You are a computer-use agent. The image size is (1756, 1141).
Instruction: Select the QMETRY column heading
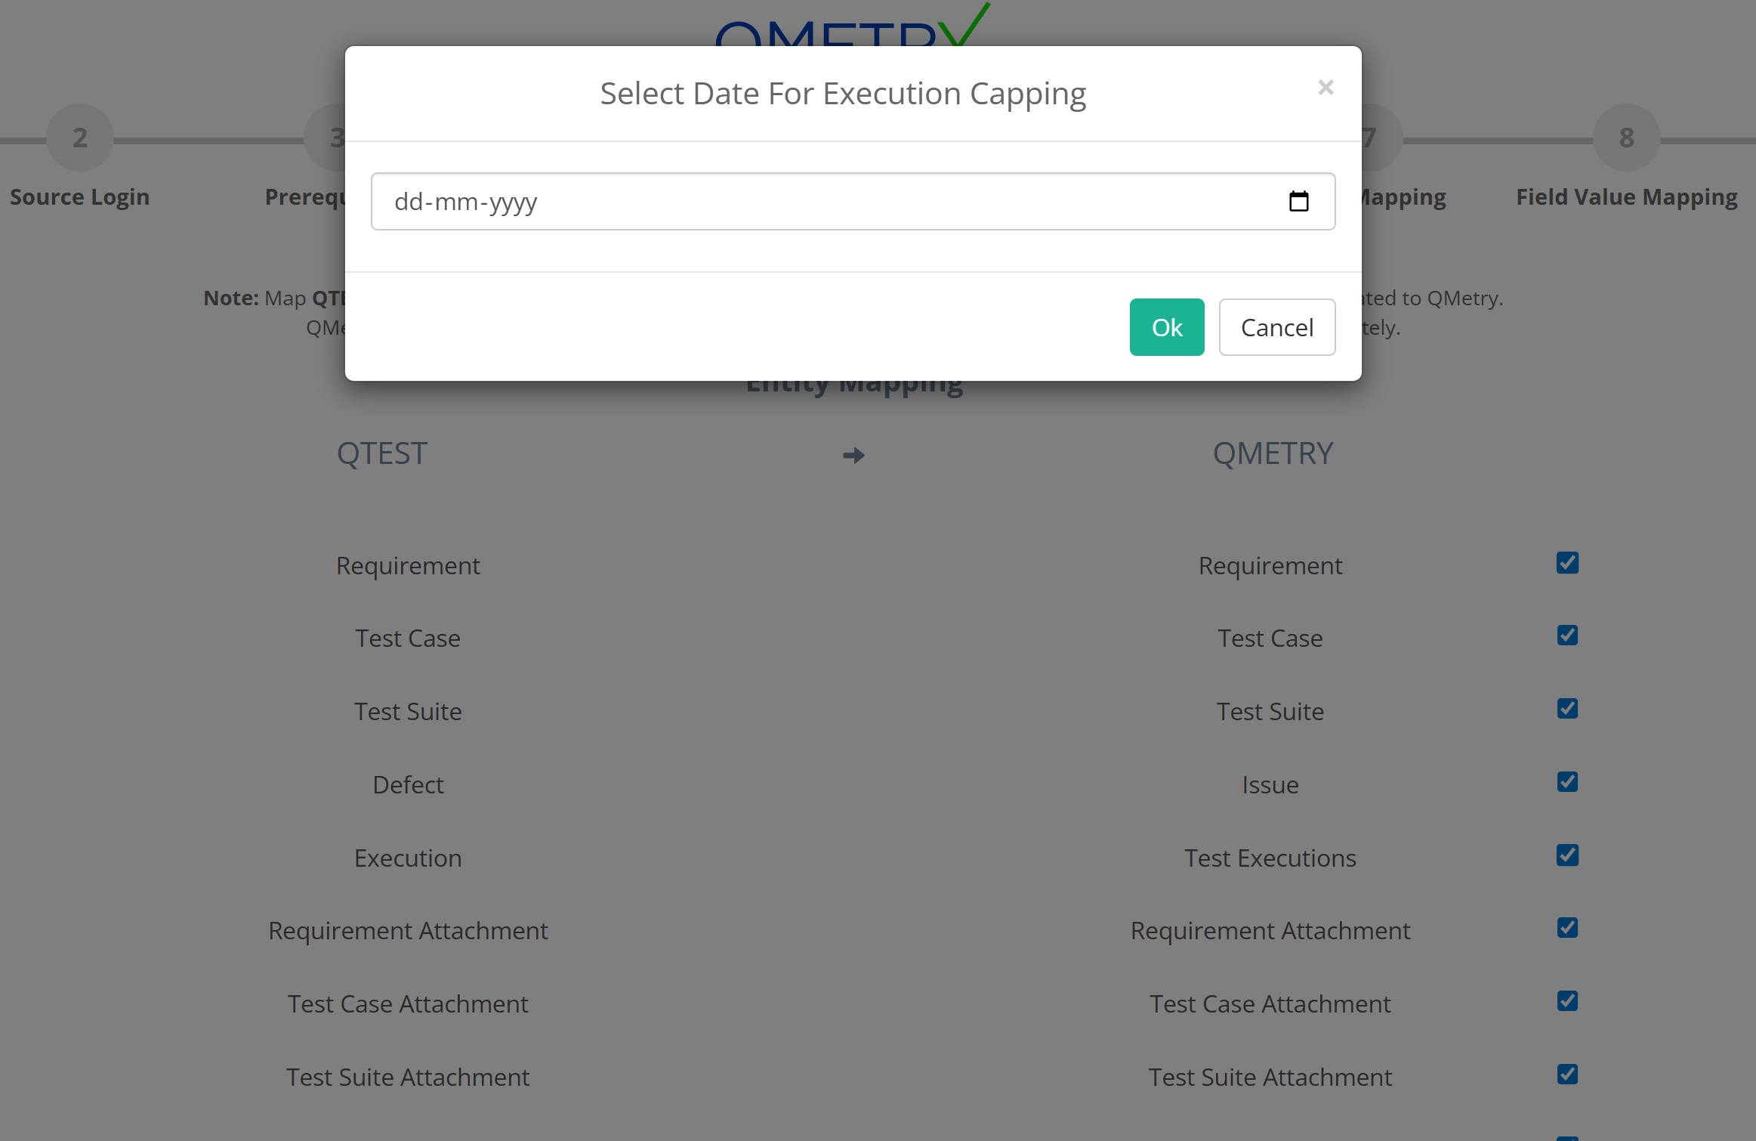pos(1273,453)
